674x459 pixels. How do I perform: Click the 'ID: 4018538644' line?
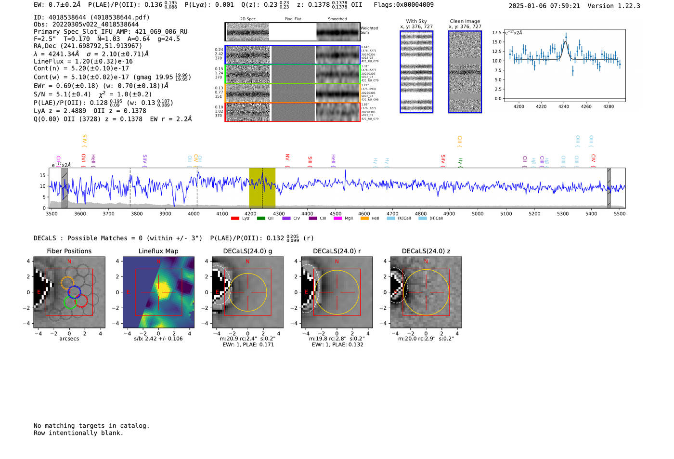(x=91, y=17)
